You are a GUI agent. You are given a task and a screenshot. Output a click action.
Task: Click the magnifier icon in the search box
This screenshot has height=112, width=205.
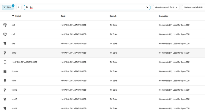(27, 7)
